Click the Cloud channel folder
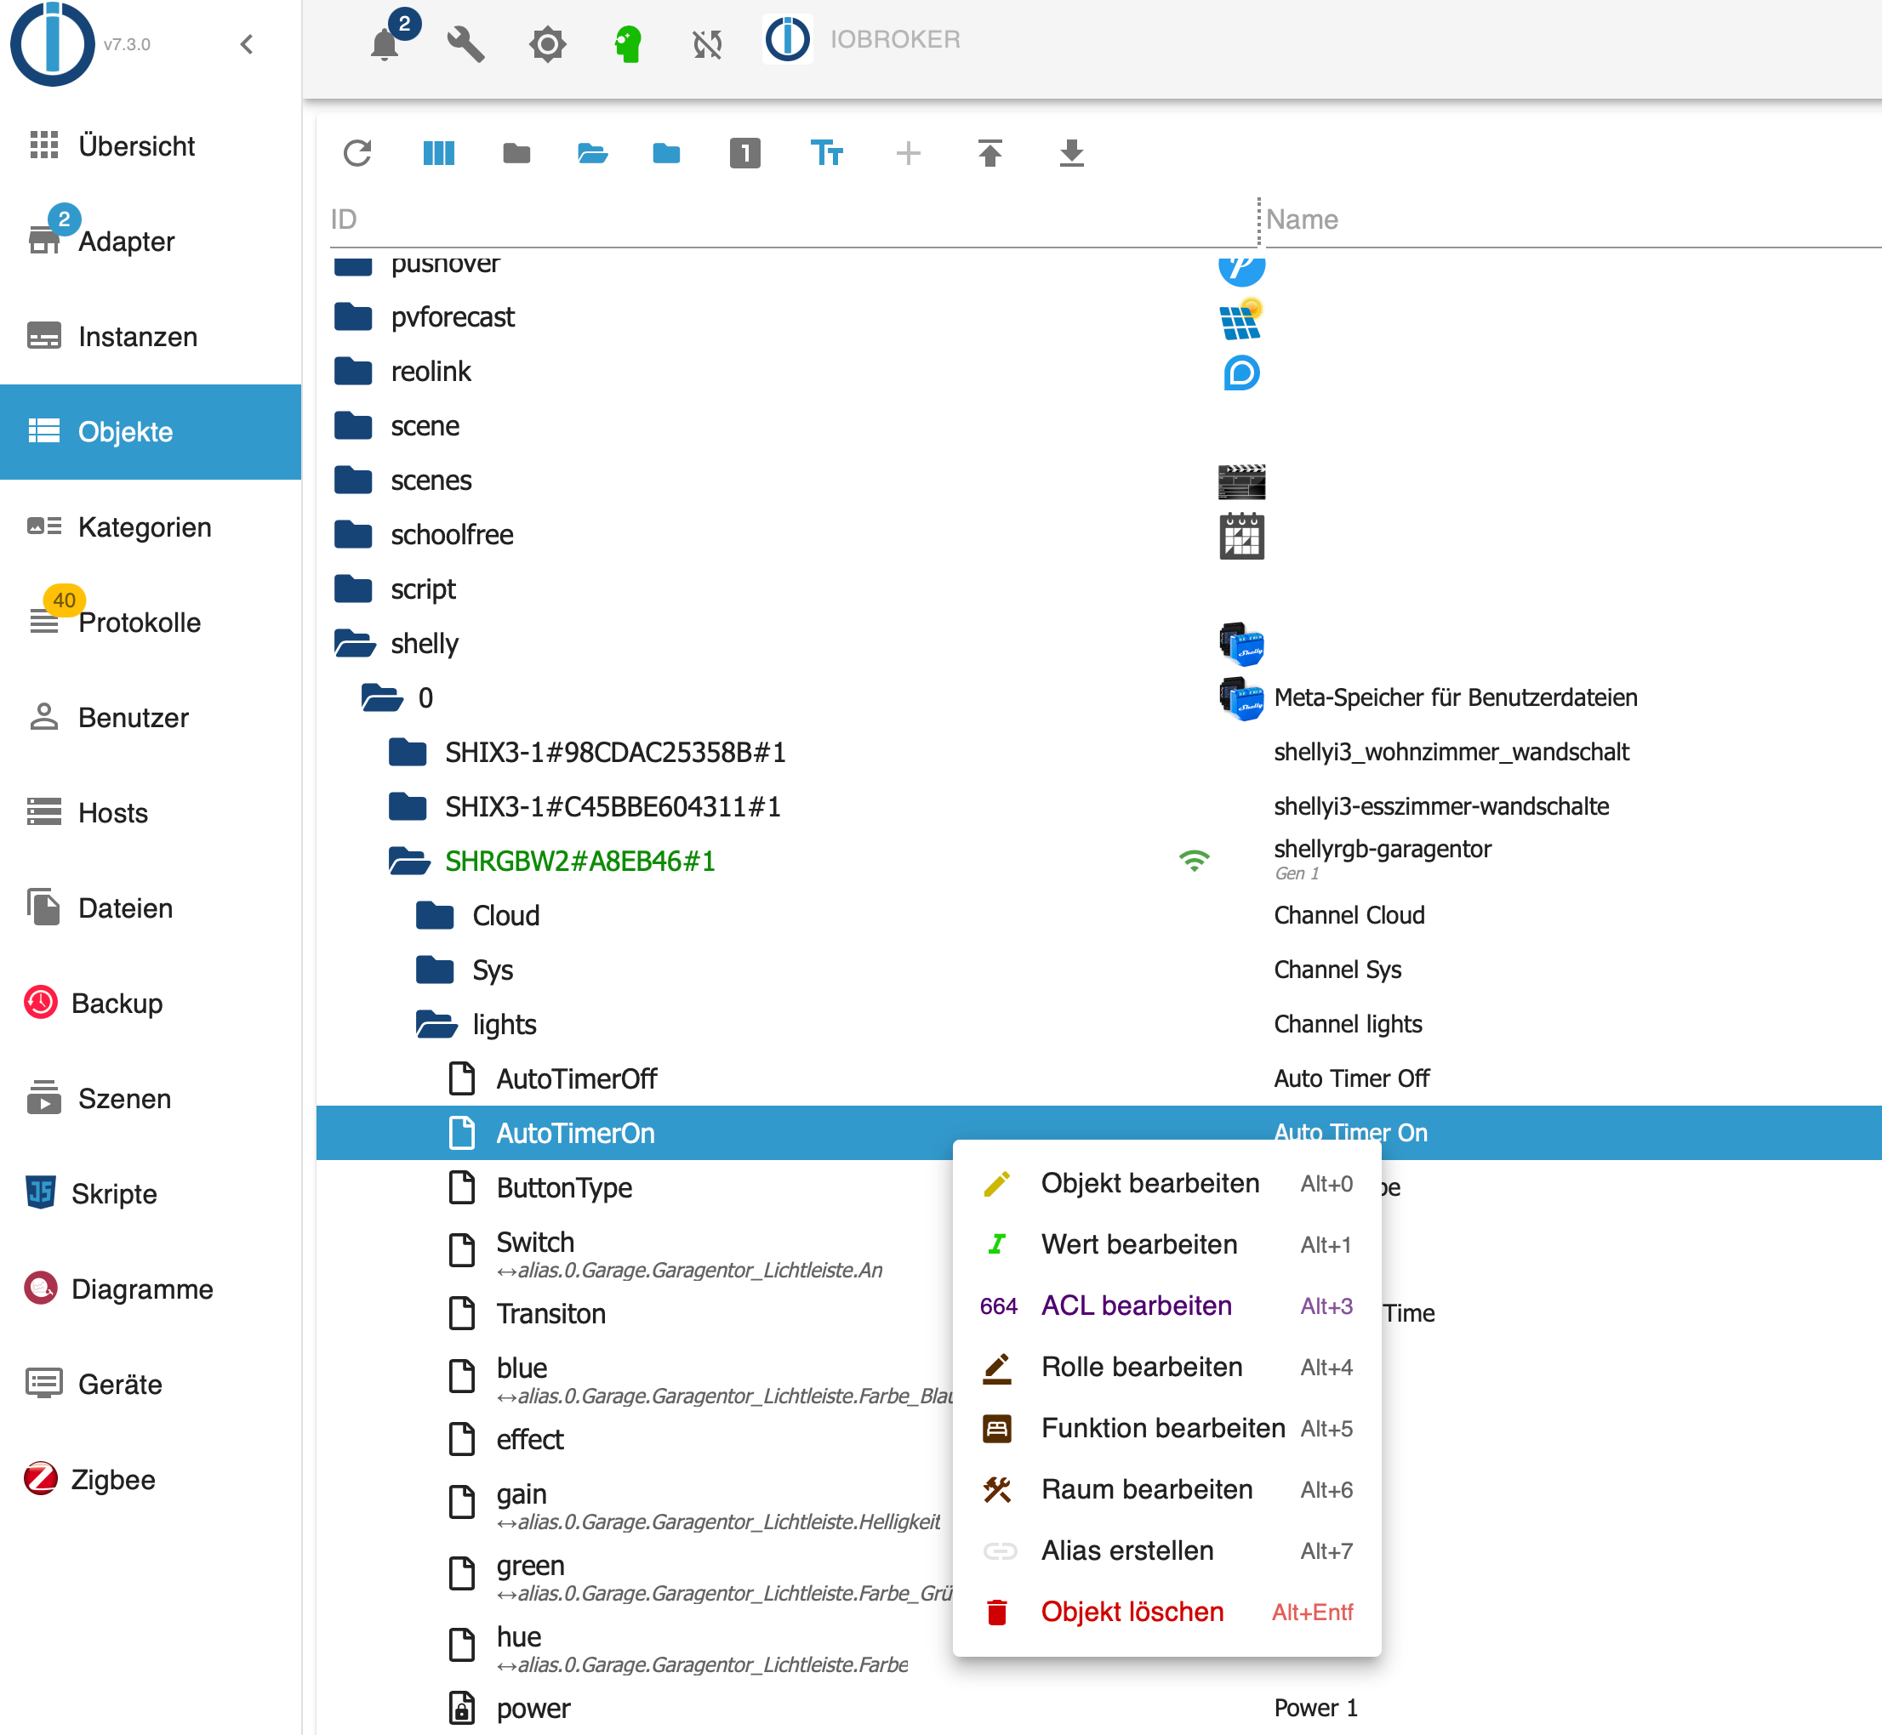1882x1735 pixels. 505,915
